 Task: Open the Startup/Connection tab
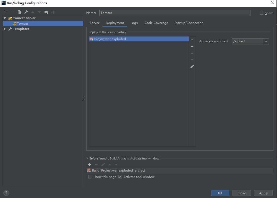click(189, 23)
